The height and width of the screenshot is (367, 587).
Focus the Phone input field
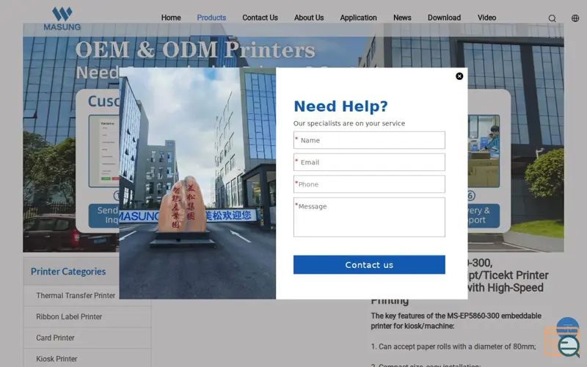369,184
